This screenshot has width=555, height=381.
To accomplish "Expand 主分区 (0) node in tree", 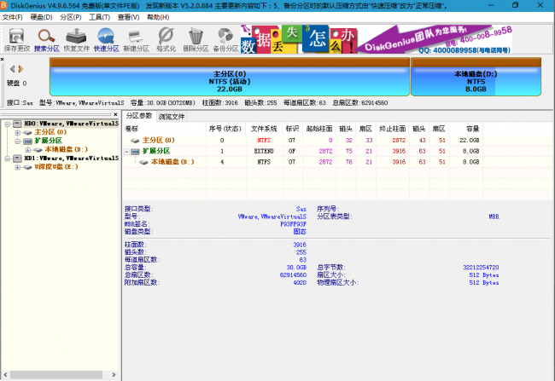I will coord(18,132).
